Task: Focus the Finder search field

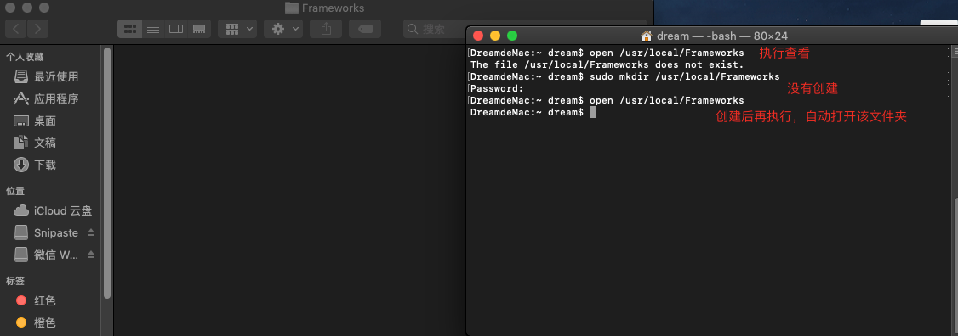Action: click(435, 29)
